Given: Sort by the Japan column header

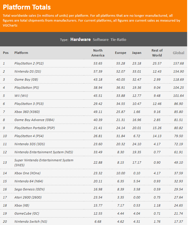Looking at the screenshot, I should click(136, 53).
